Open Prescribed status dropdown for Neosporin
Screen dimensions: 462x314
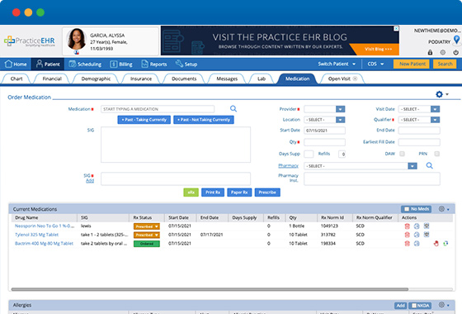point(147,226)
